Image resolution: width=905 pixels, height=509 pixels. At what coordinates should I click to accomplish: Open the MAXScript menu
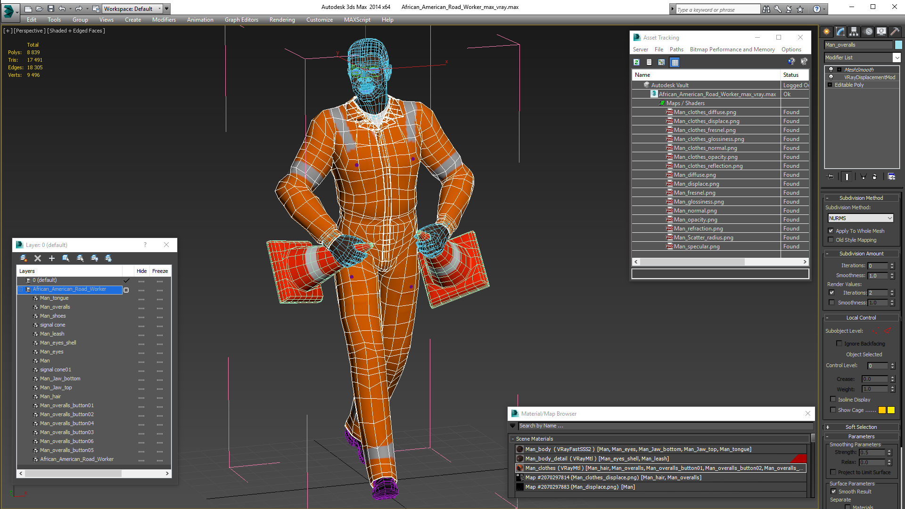pyautogui.click(x=357, y=20)
